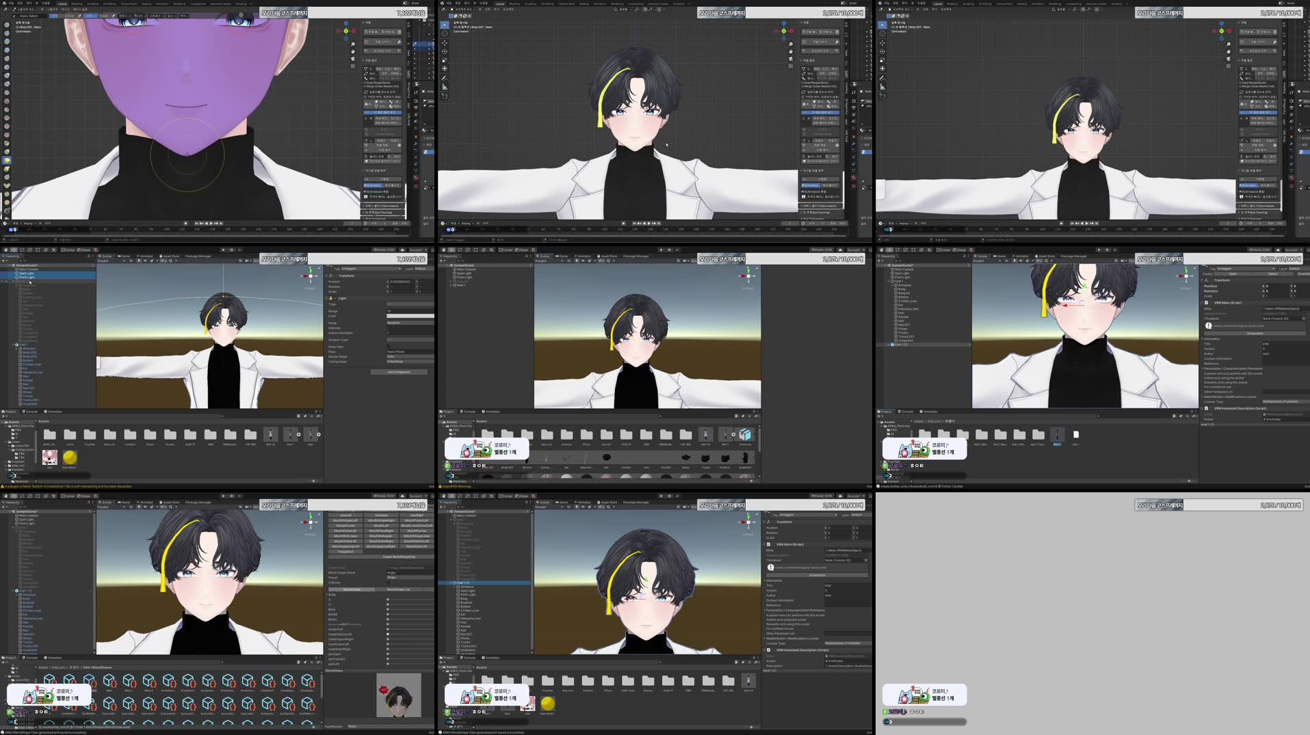The height and width of the screenshot is (735, 1310).
Task: Click the Light Color swatch in the Inspector
Action: point(410,316)
